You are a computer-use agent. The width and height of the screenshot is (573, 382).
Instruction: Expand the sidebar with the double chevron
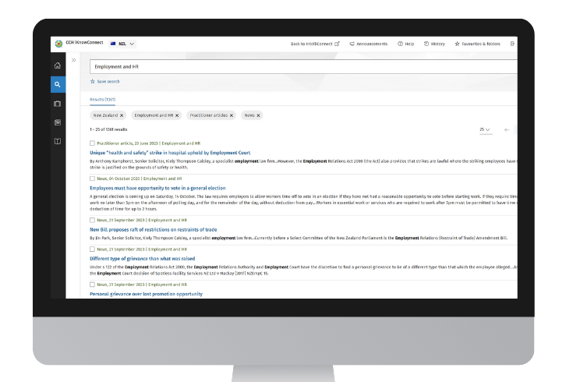point(73,60)
